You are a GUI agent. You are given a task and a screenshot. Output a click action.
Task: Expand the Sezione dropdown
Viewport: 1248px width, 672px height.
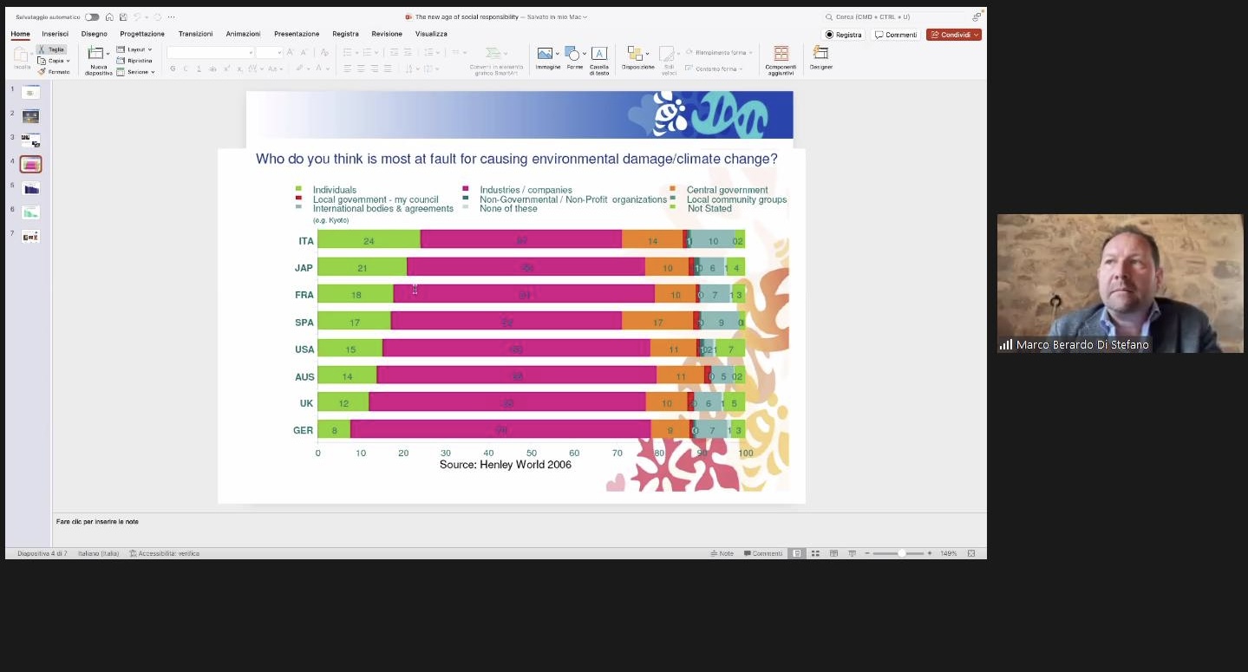[135, 72]
